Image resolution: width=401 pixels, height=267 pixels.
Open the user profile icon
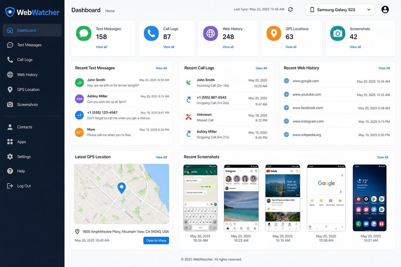click(385, 10)
